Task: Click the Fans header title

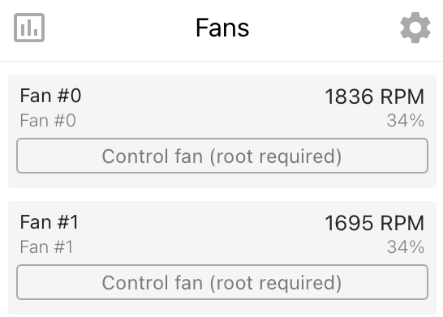Action: 222,28
